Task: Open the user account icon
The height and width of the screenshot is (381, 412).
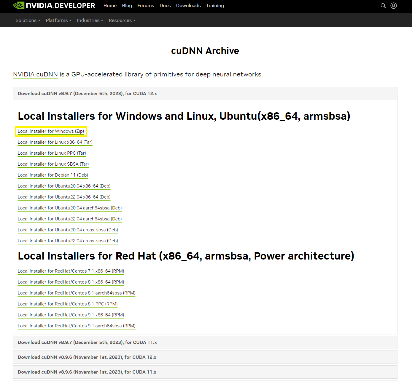Action: point(394,6)
